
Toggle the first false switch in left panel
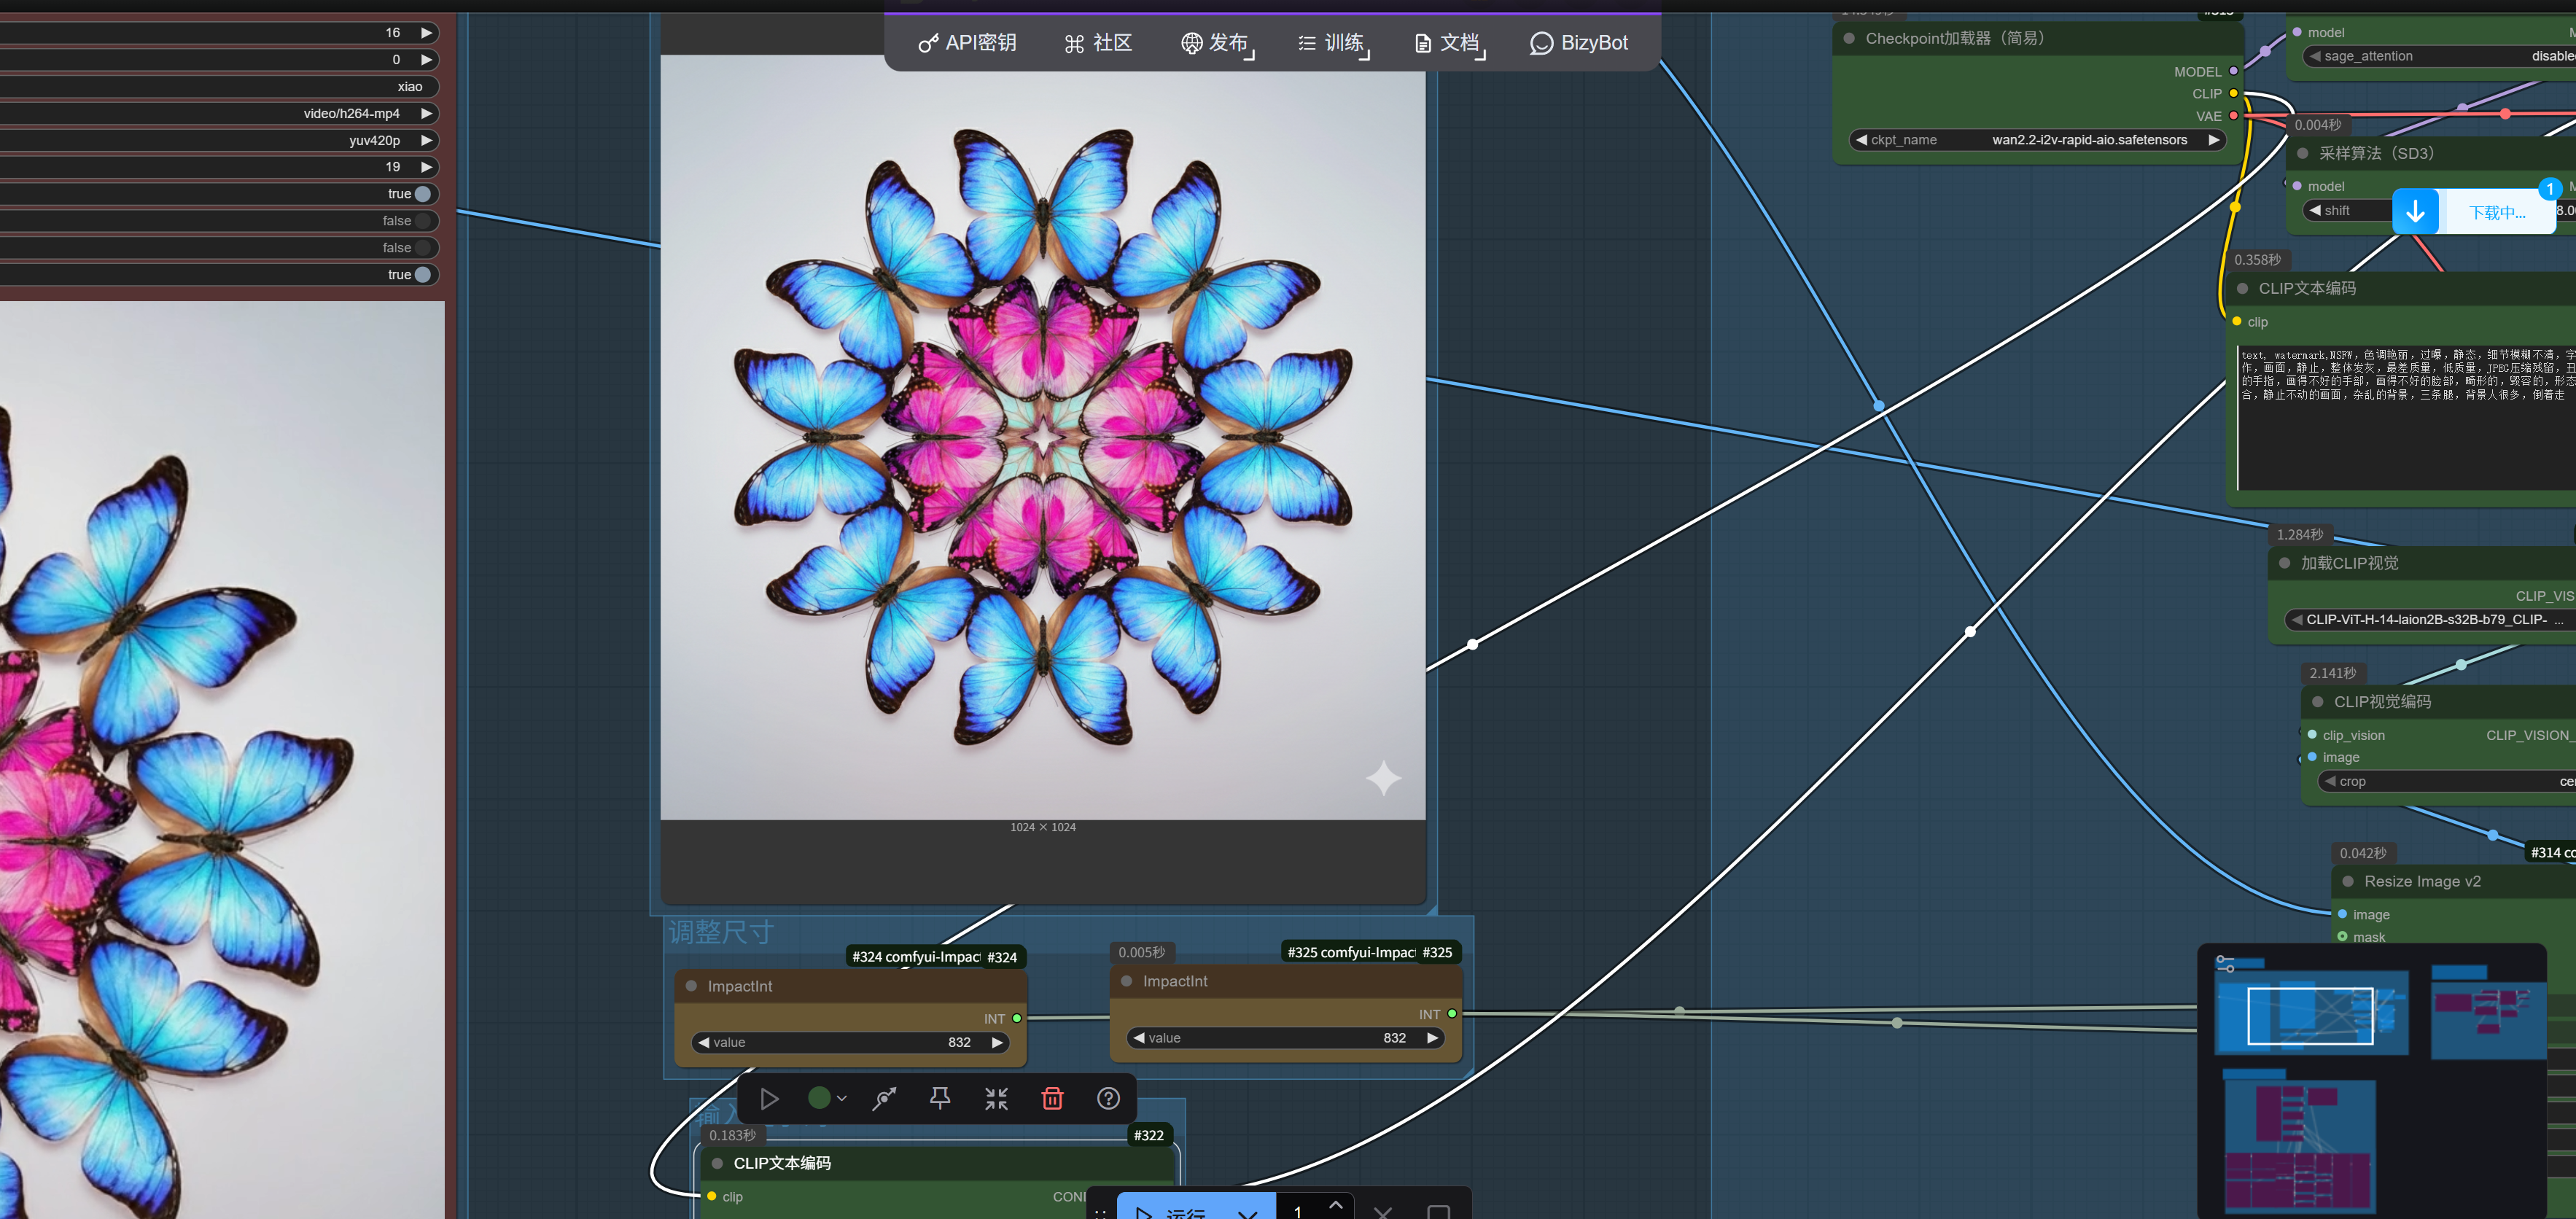(x=423, y=221)
